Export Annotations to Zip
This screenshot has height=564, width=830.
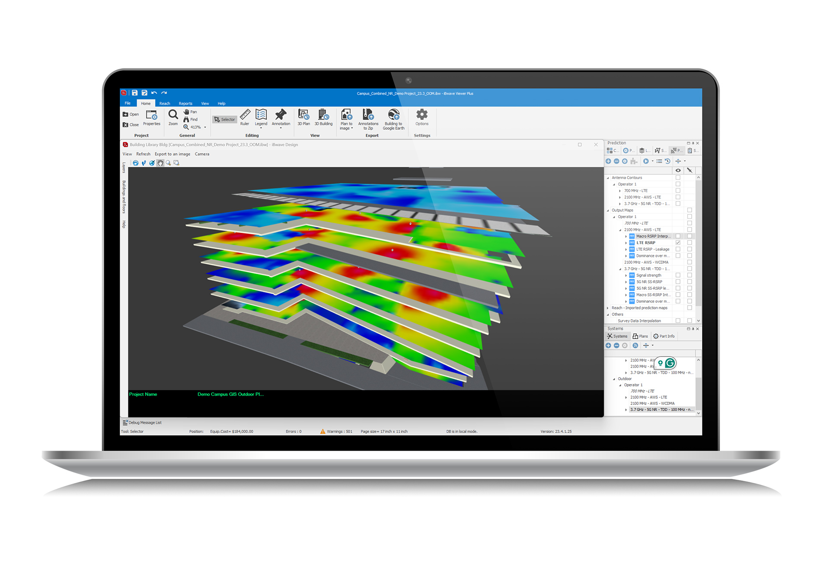coord(368,119)
